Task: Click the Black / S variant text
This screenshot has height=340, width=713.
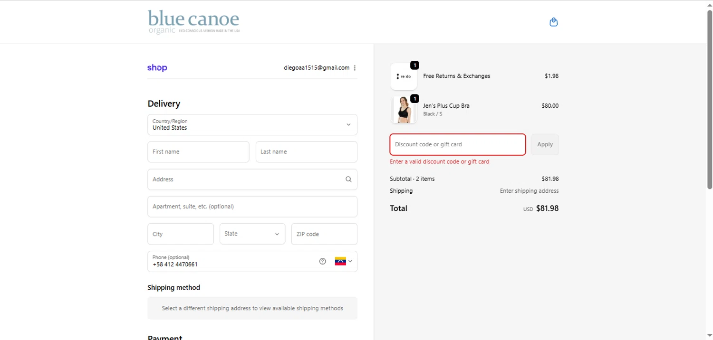Action: tap(433, 114)
